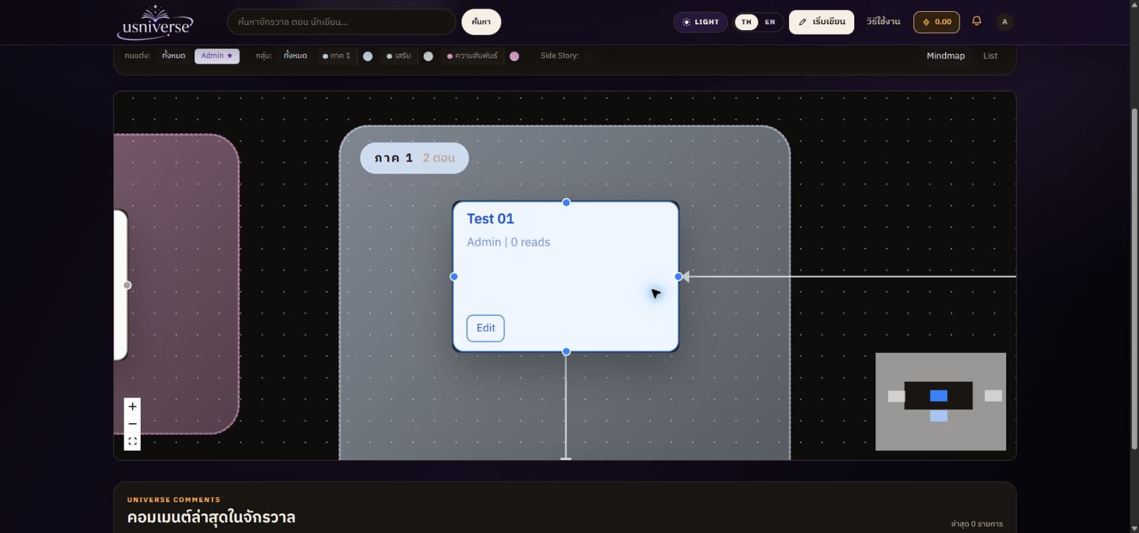The height and width of the screenshot is (533, 1139).
Task: Open the usniverse logo home link
Action: [155, 22]
